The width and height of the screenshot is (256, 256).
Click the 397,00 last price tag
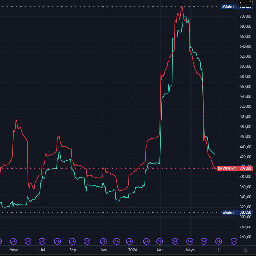245,168
